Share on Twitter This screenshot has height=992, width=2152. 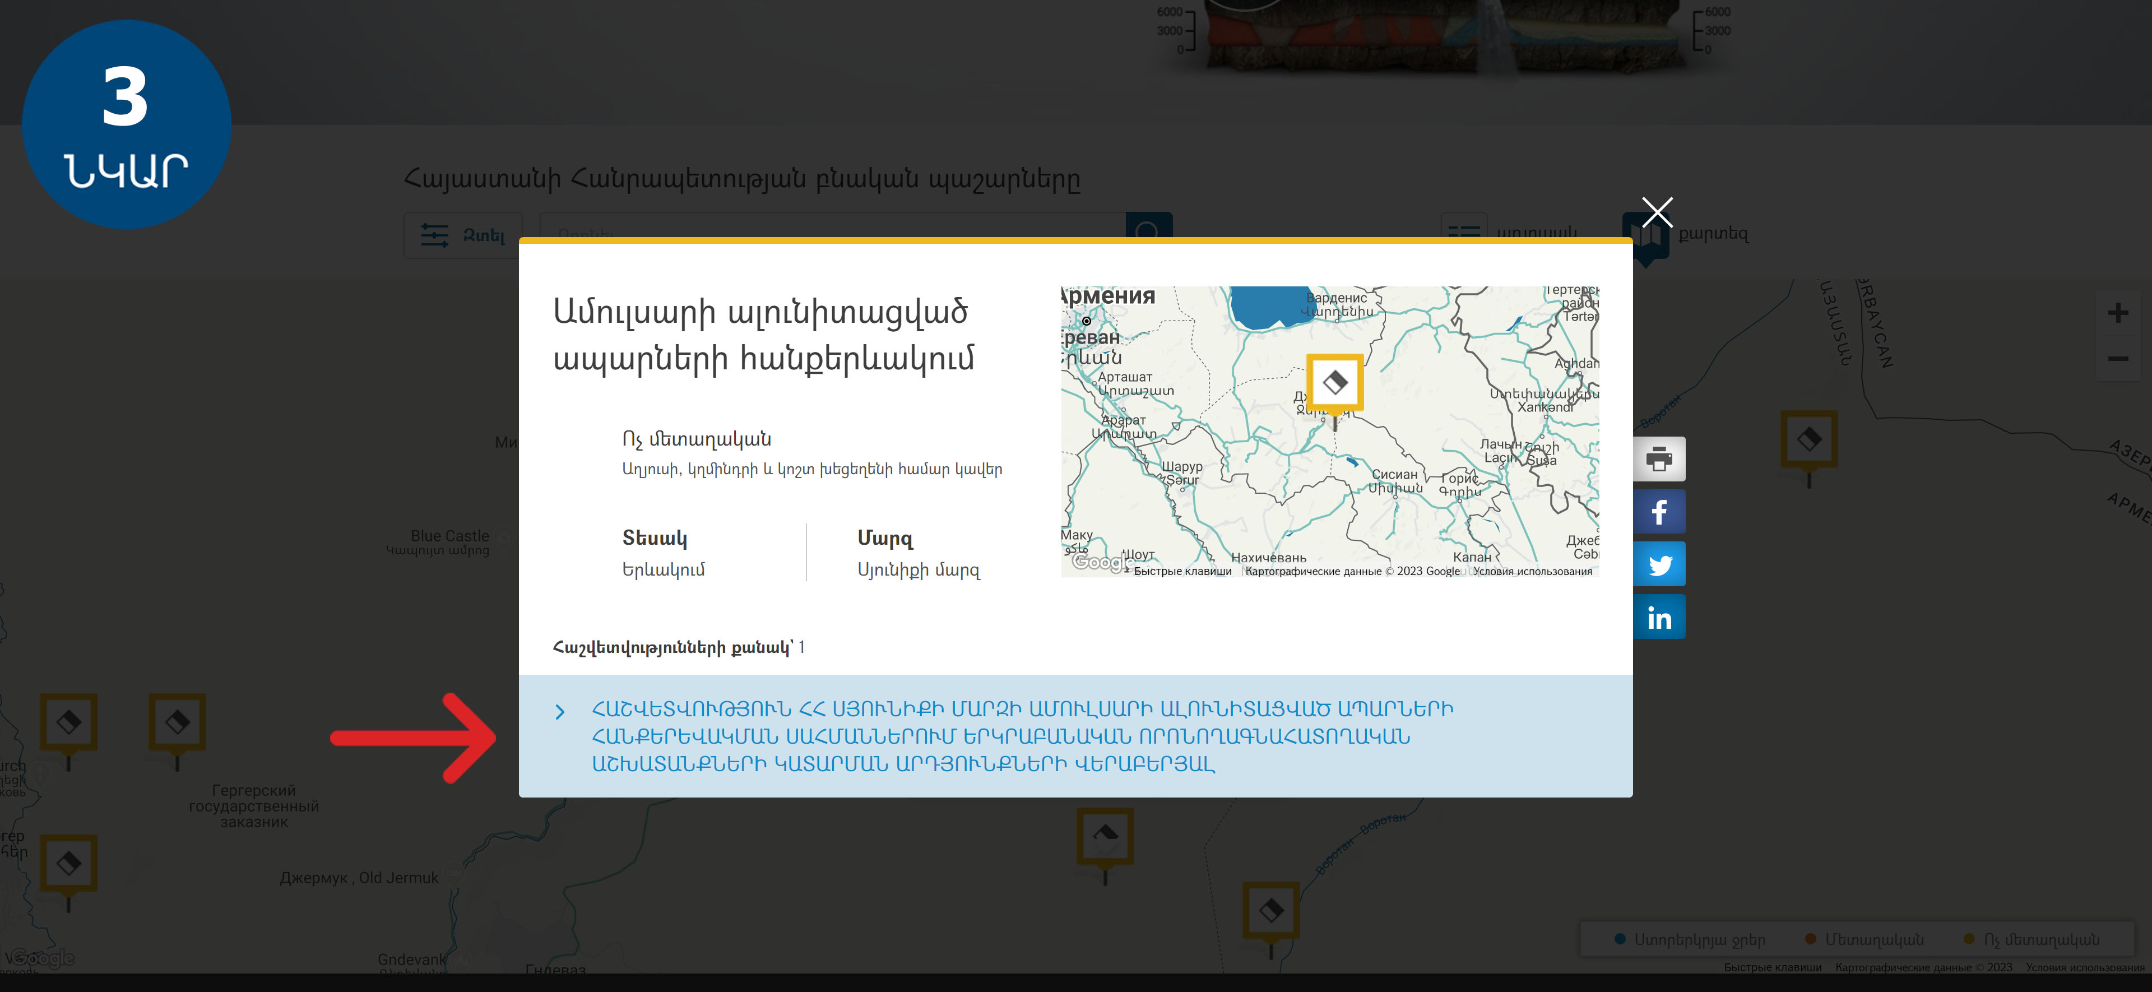[x=1659, y=564]
